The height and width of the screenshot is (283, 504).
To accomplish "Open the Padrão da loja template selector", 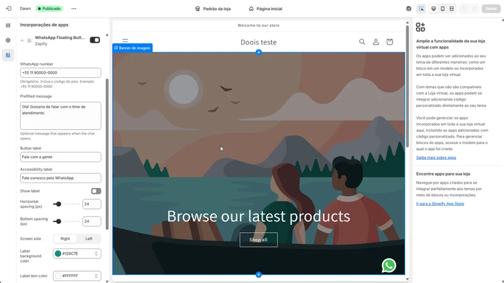I will (213, 9).
